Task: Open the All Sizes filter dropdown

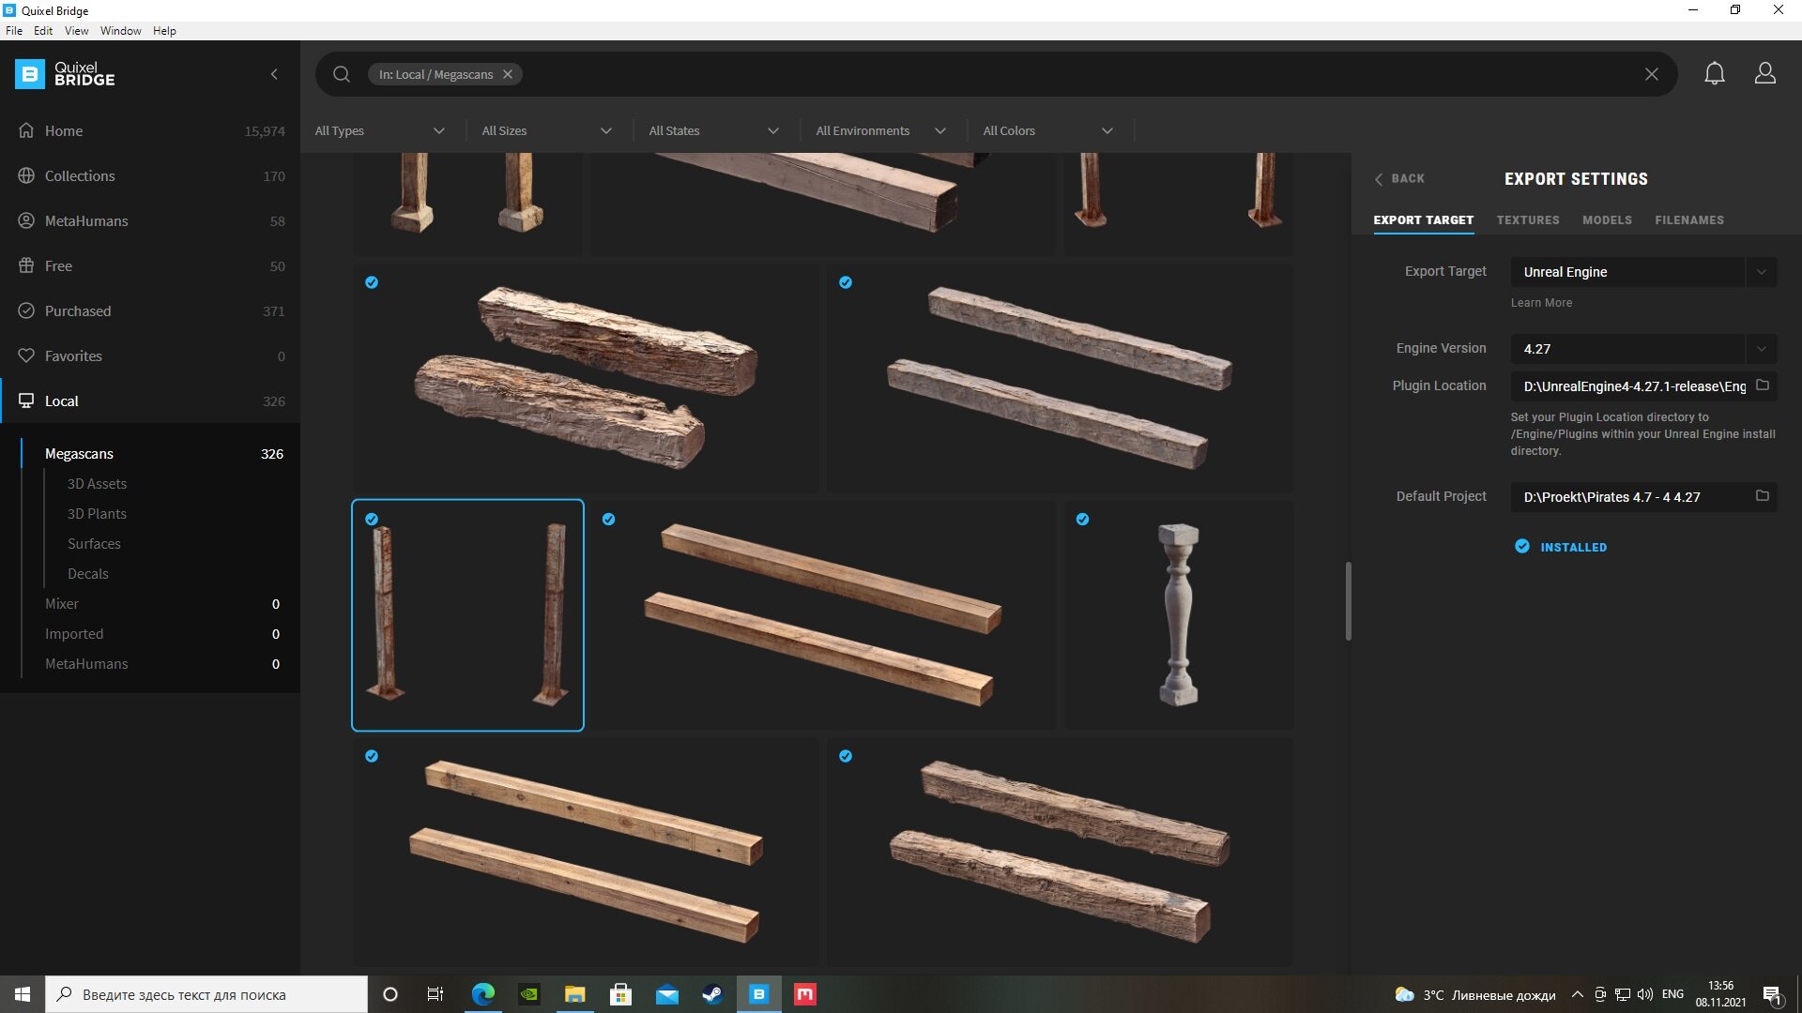Action: [x=547, y=130]
